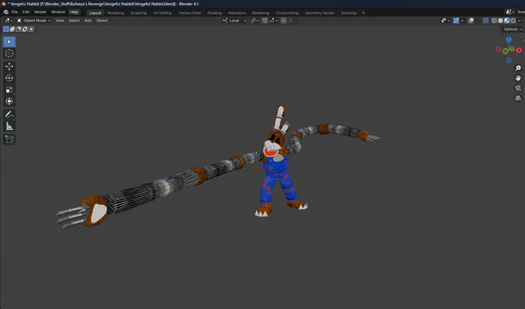This screenshot has height=309, width=525.
Task: Open the proportional falloff dropdown
Action: pyautogui.click(x=292, y=20)
